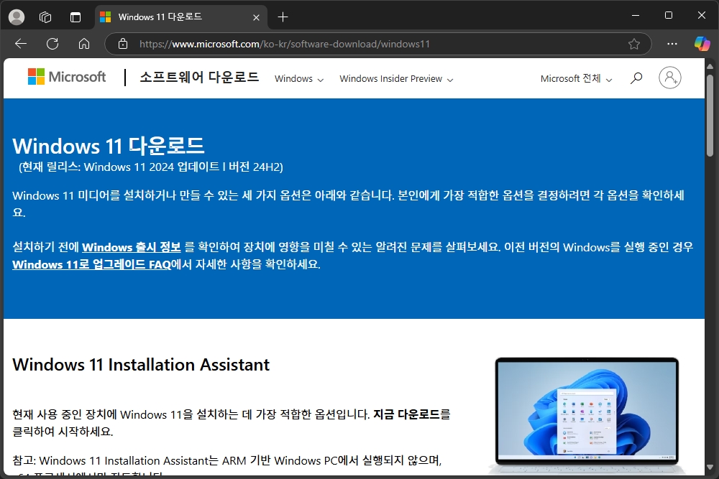Sign in with the account icon
This screenshot has height=479, width=719.
[670, 78]
